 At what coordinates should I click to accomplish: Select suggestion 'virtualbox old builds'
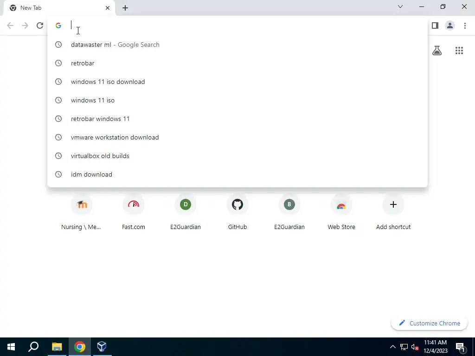click(x=237, y=156)
